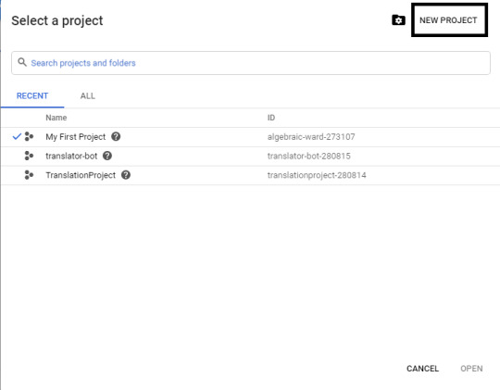Select the My First Project row name

76,137
